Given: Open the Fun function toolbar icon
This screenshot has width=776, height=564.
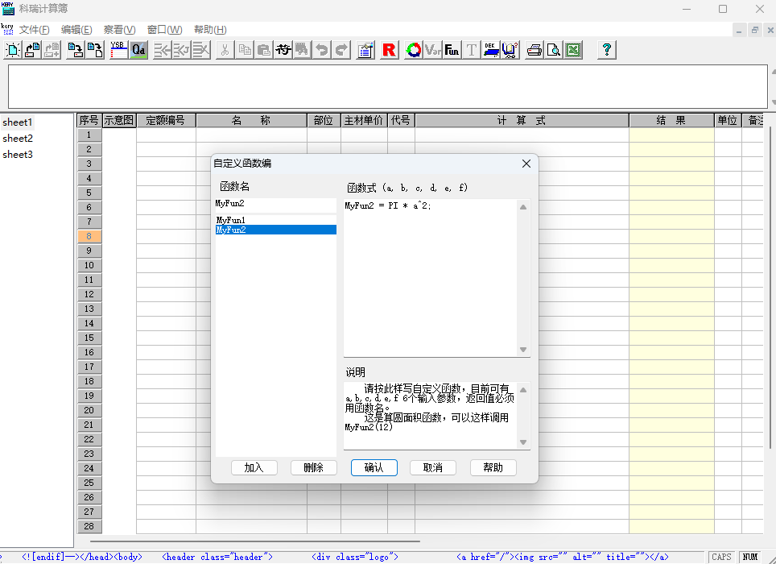Looking at the screenshot, I should pyautogui.click(x=452, y=50).
